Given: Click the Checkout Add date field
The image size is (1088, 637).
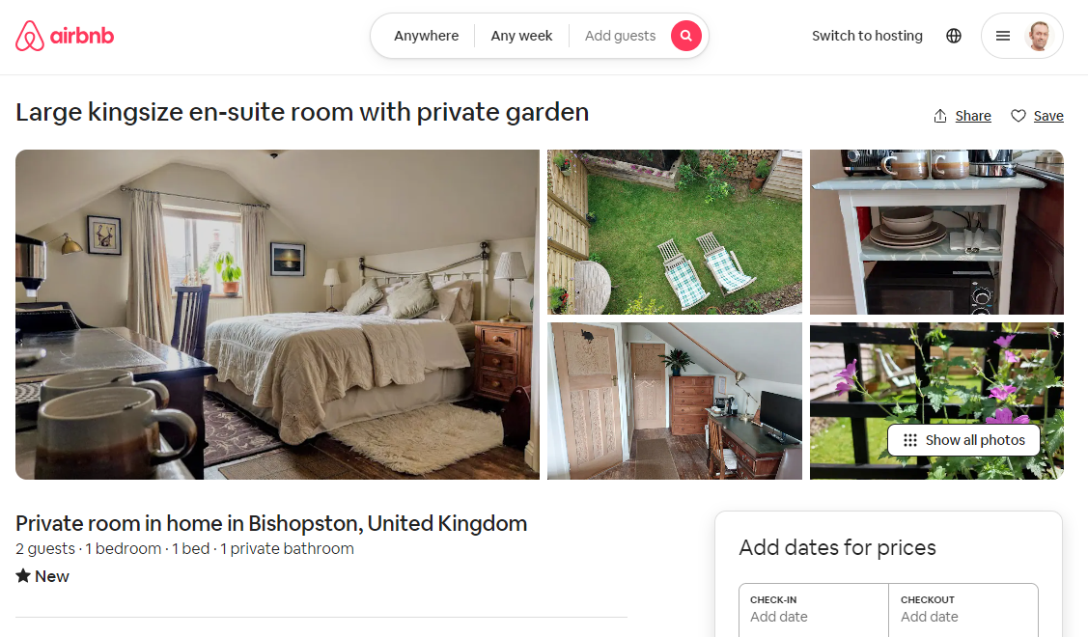Looking at the screenshot, I should pyautogui.click(x=963, y=610).
